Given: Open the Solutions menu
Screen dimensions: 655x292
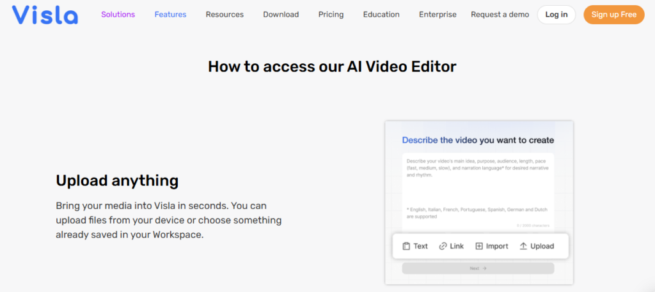Looking at the screenshot, I should [118, 15].
